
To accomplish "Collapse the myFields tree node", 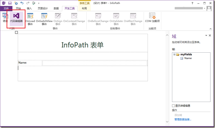I will pos(174,54).
